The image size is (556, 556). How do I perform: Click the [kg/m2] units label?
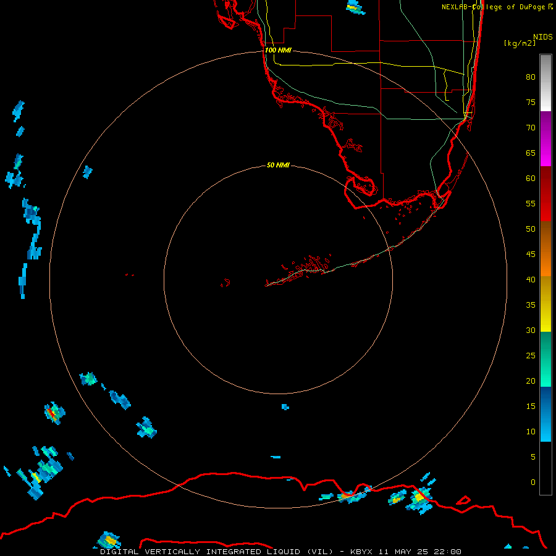point(520,43)
